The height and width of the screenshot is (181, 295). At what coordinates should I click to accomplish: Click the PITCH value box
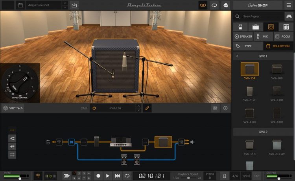210,176
